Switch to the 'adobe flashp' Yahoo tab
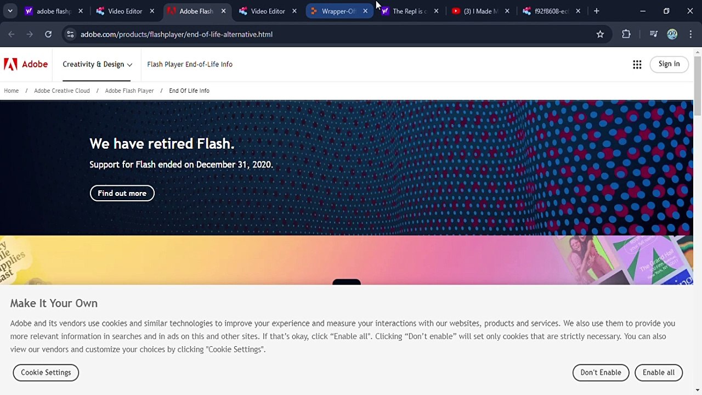The height and width of the screenshot is (395, 702). (x=54, y=11)
